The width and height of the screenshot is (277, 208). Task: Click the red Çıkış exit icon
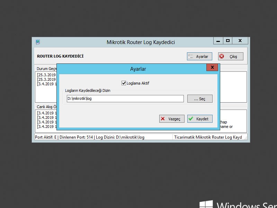(222, 57)
